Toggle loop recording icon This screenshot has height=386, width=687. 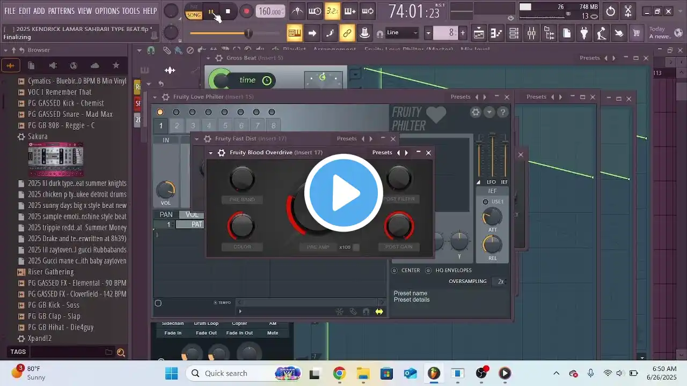[368, 11]
